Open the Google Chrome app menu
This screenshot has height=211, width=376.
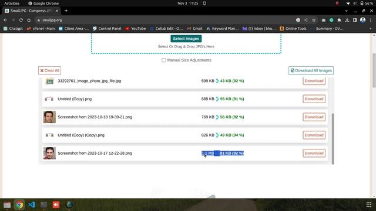43,4
